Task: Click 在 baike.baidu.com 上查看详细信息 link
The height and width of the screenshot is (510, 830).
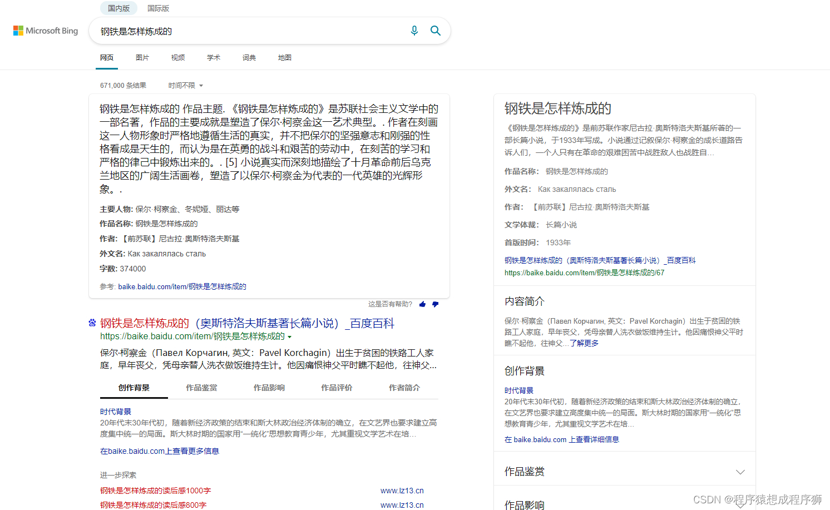Action: [x=562, y=439]
